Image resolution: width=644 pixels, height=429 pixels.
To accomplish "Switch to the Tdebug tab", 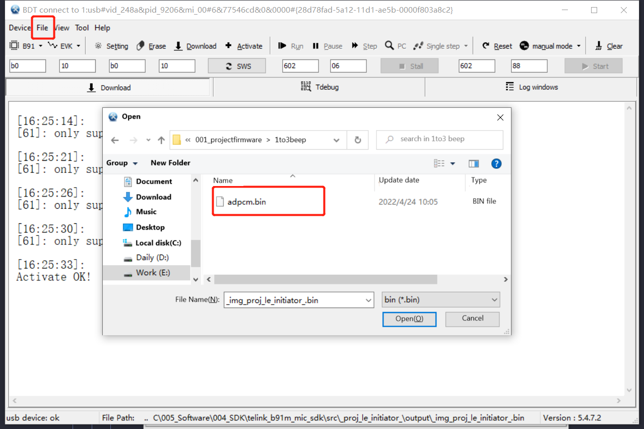I will 319,87.
